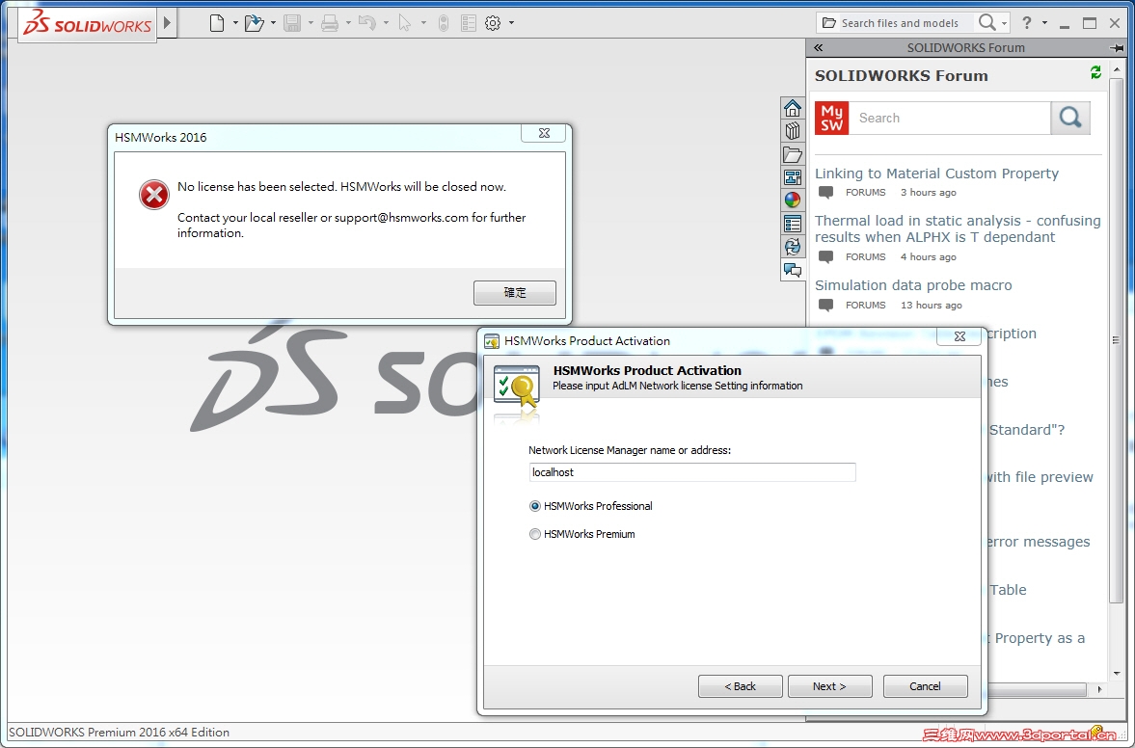Image resolution: width=1135 pixels, height=748 pixels.
Task: Open the search type dropdown arrow
Action: tap(1005, 23)
